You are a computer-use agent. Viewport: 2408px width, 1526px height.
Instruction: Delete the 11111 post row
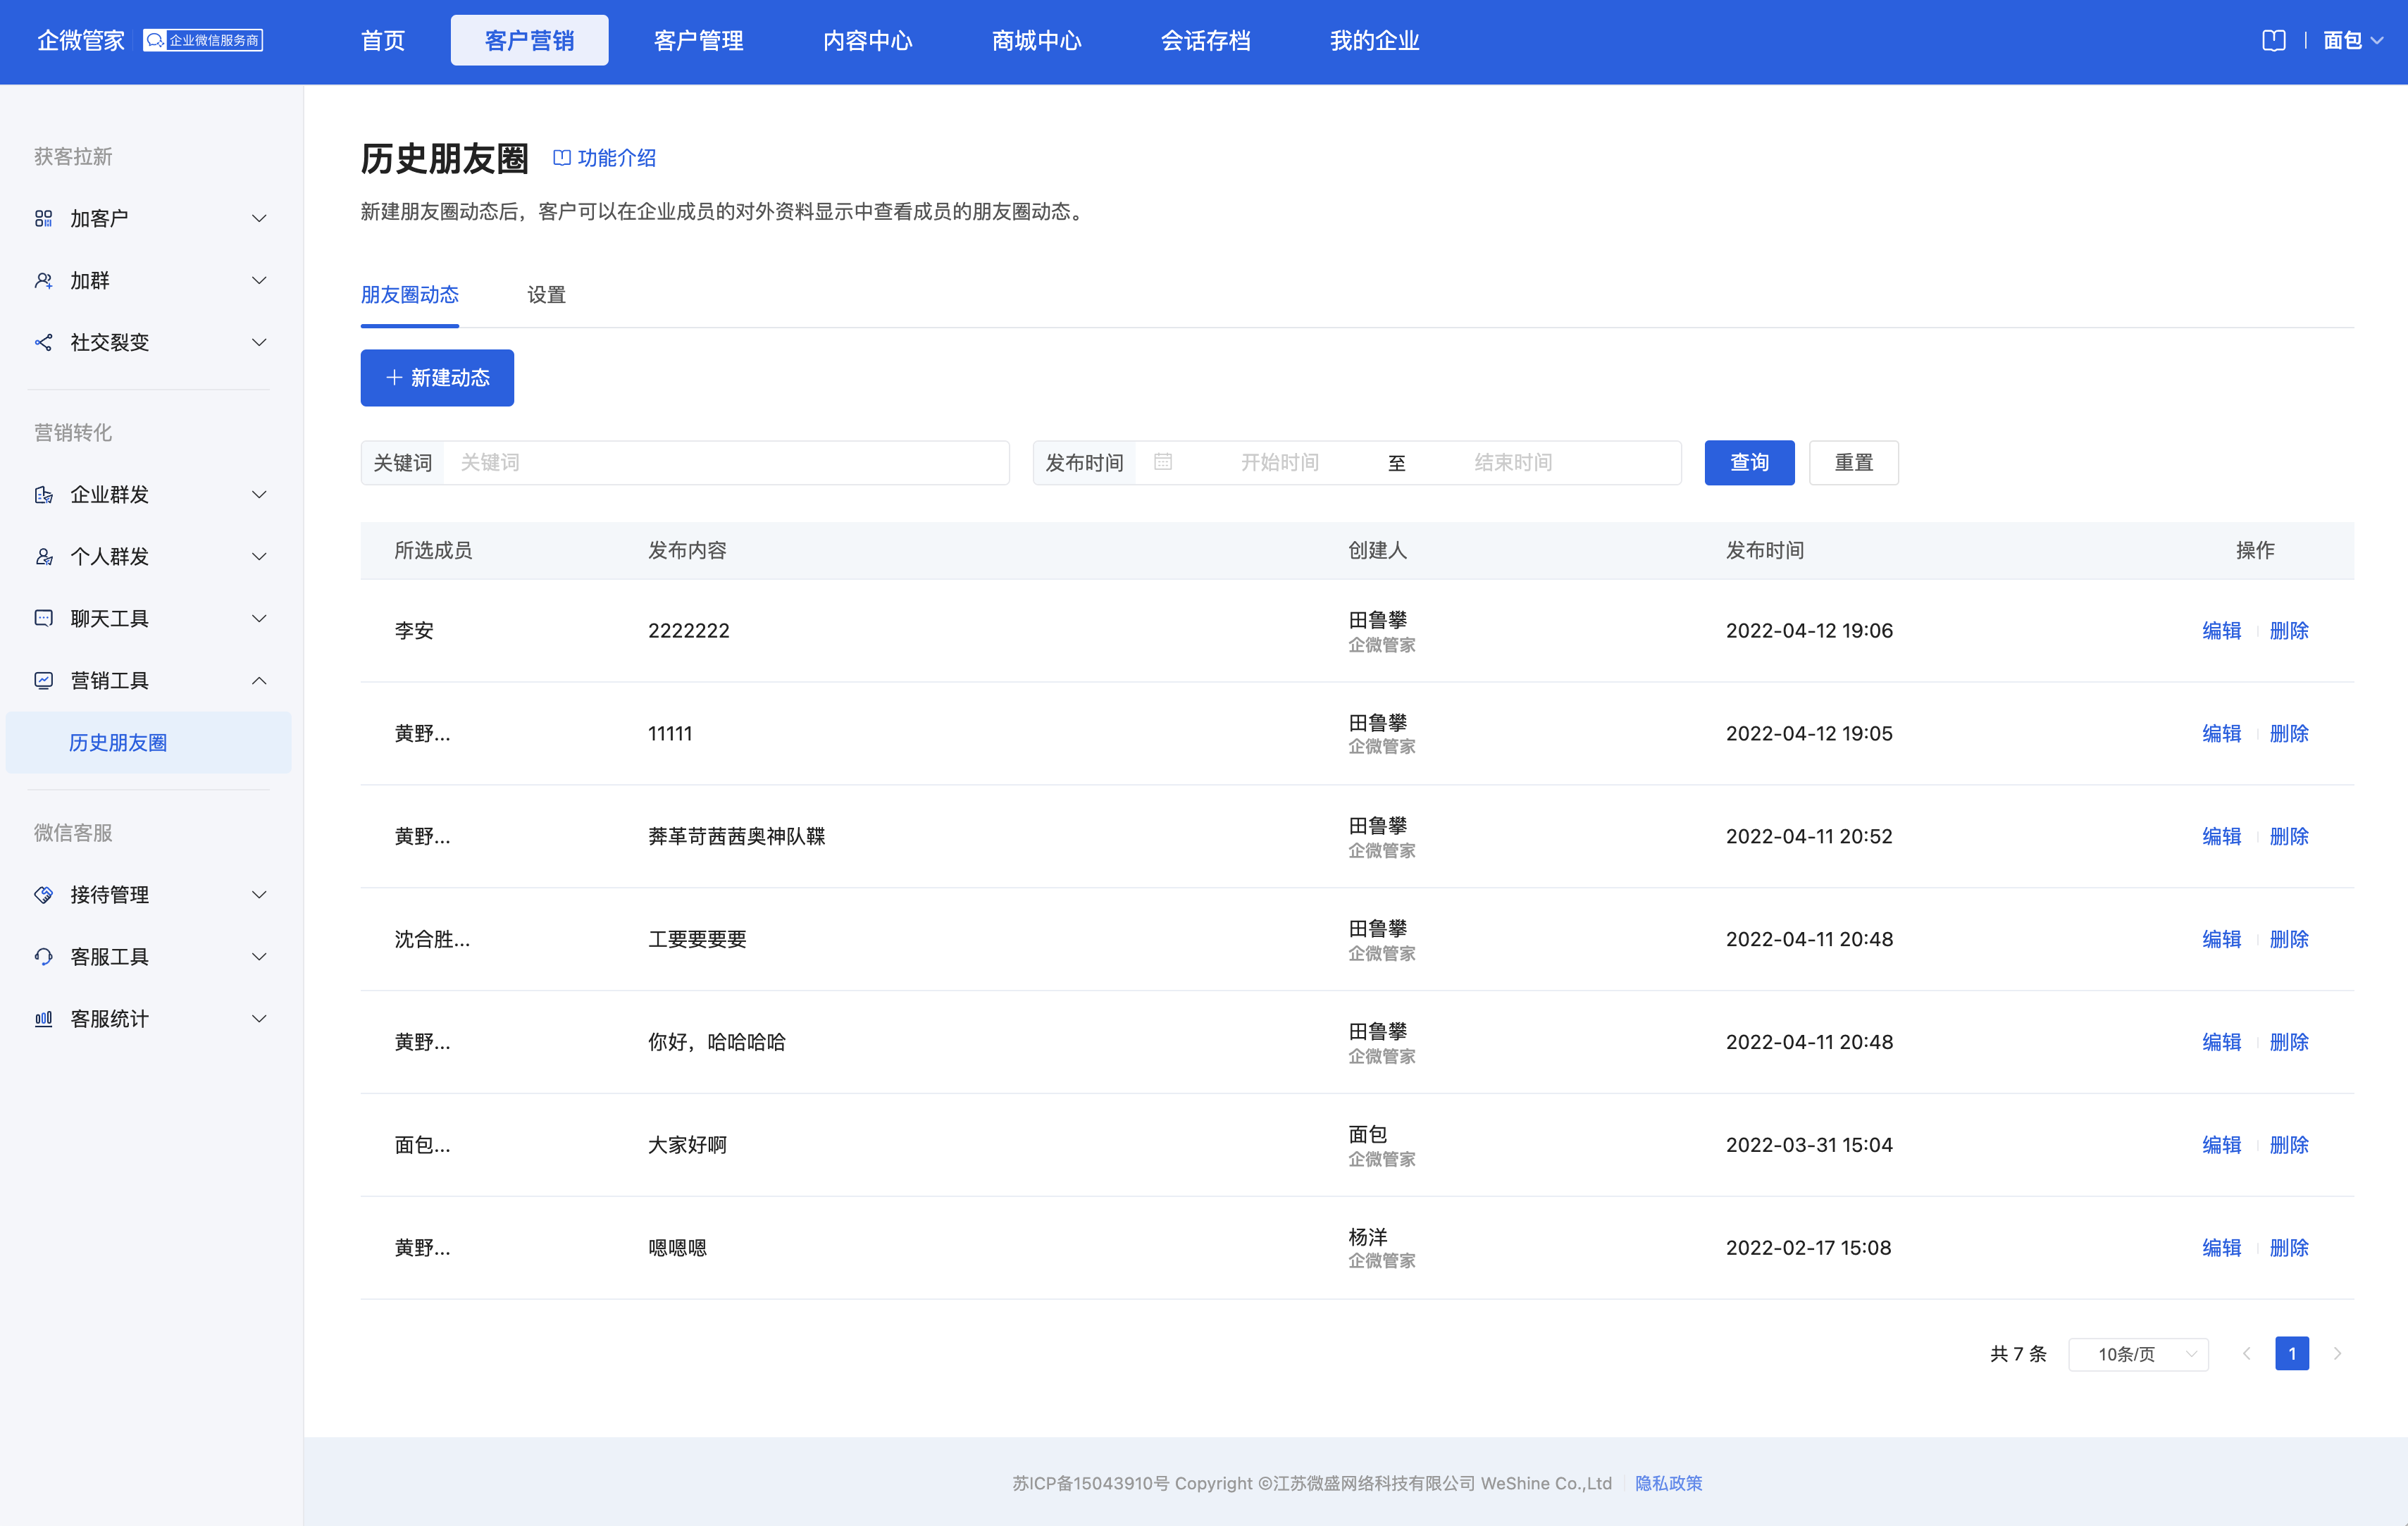[x=2289, y=733]
